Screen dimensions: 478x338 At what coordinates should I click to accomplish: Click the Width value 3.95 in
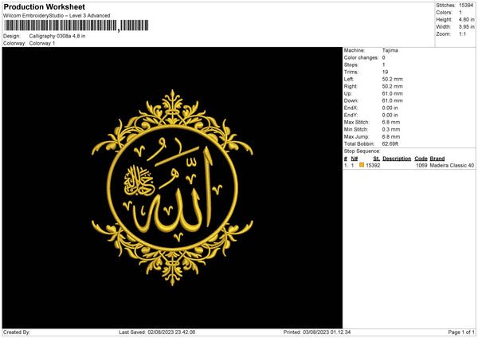[x=466, y=27]
